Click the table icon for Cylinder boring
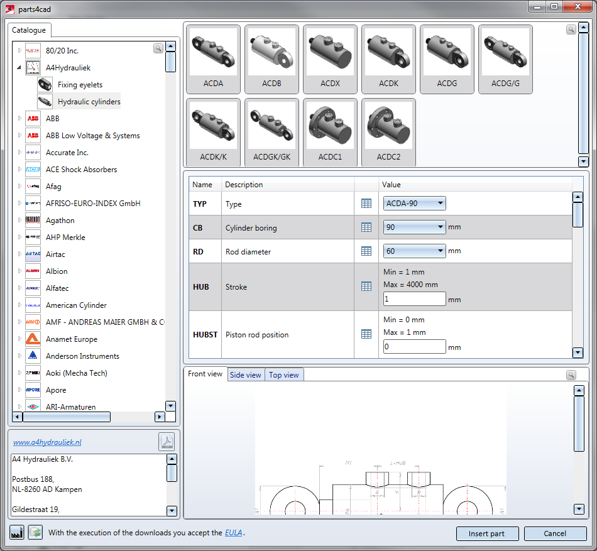The width and height of the screenshot is (597, 551). [x=366, y=227]
